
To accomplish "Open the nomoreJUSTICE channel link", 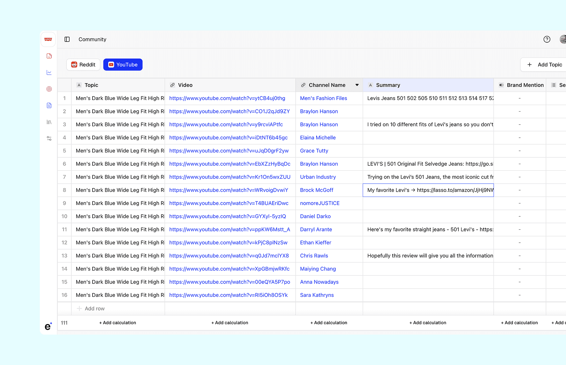I will (320, 203).
